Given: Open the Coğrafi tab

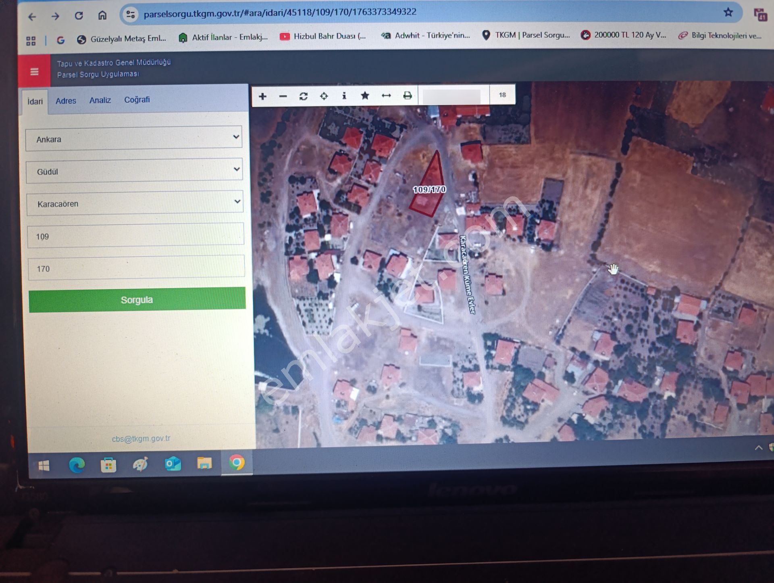Looking at the screenshot, I should 137,100.
